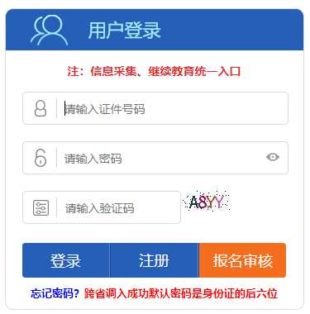Viewport: 310px width, 314px height.
Task: Click the person icon beside ID number field
Action: [x=41, y=108]
